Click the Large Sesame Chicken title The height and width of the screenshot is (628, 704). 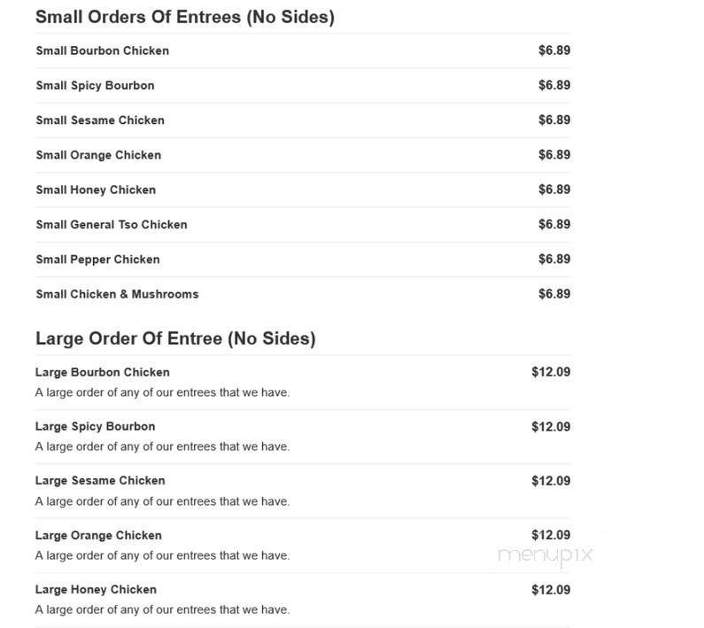coord(100,480)
